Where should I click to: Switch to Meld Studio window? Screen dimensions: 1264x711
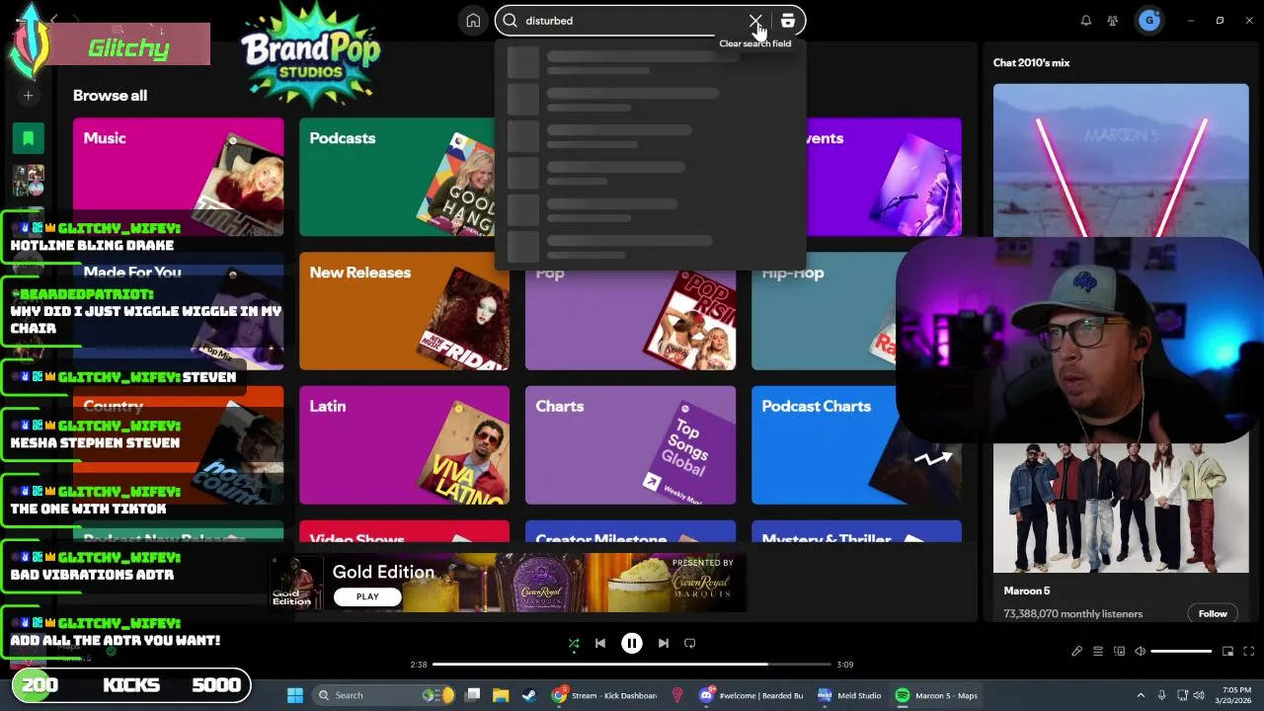pyautogui.click(x=848, y=695)
